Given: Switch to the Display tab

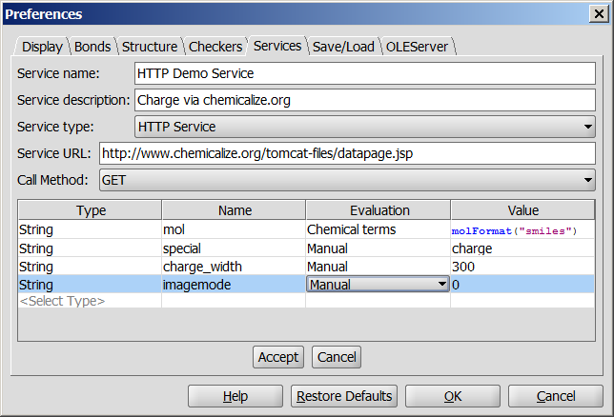Looking at the screenshot, I should point(42,47).
